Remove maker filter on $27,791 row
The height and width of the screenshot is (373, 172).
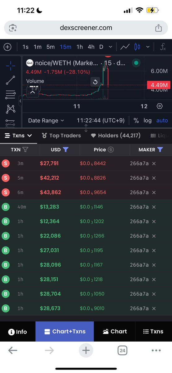(154, 163)
